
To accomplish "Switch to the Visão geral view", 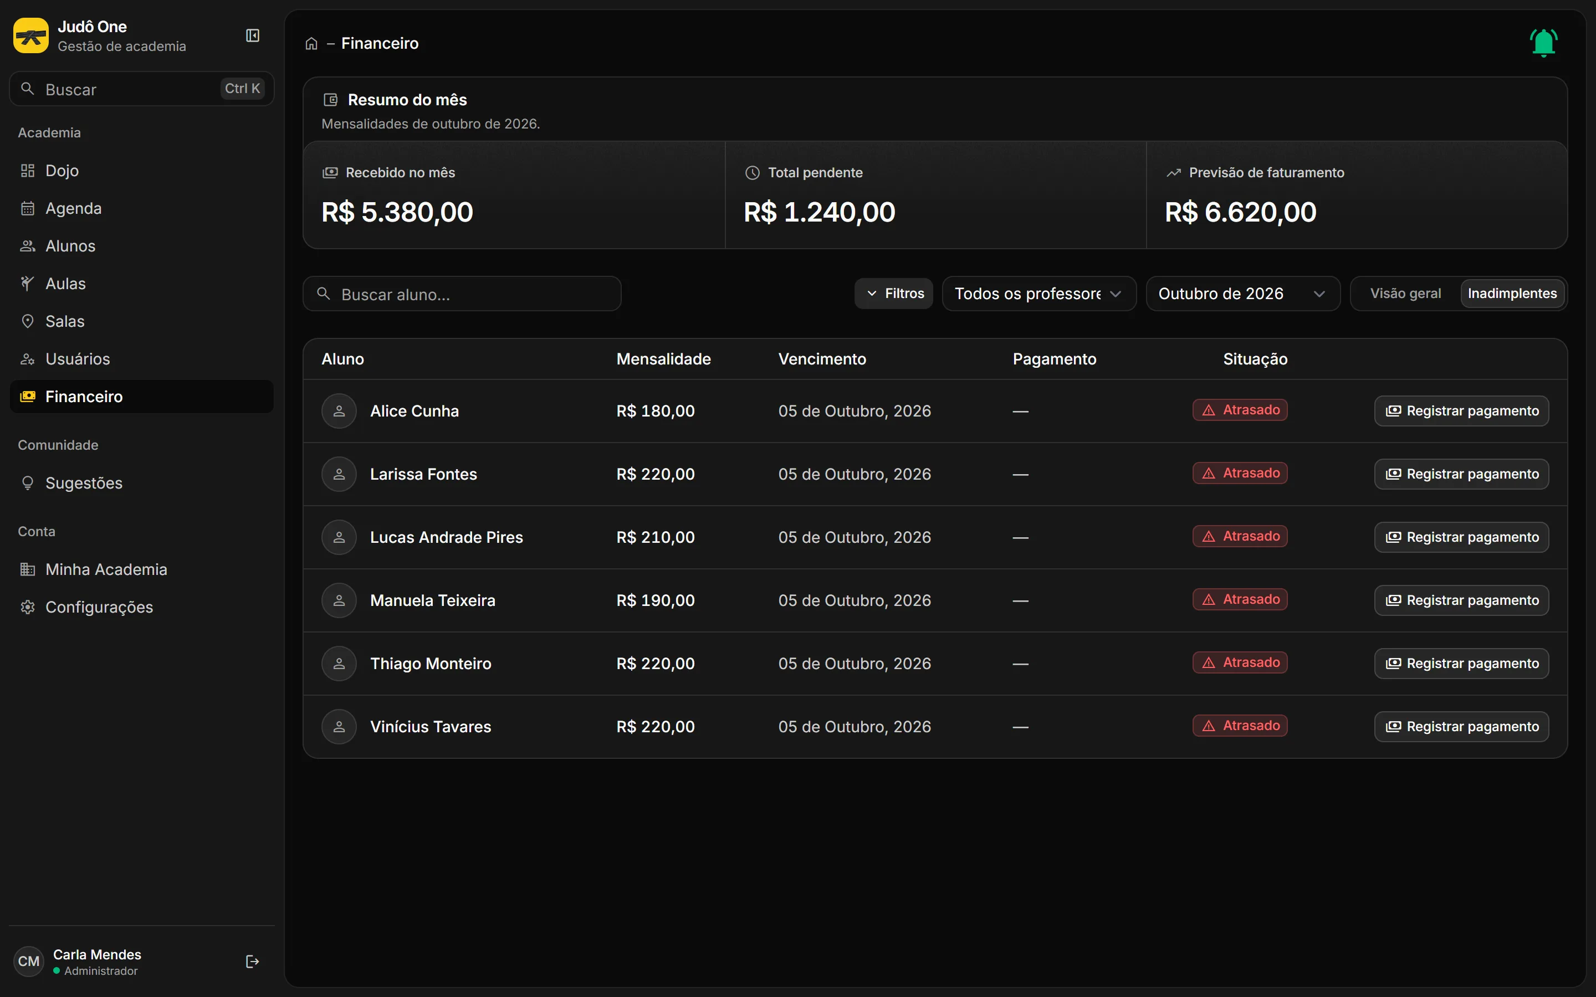I will pyautogui.click(x=1405, y=294).
